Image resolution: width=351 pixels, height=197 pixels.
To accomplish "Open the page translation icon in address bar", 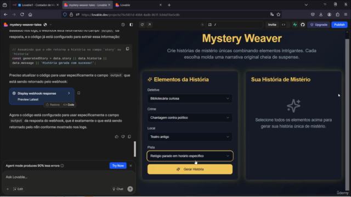I will tap(272, 15).
